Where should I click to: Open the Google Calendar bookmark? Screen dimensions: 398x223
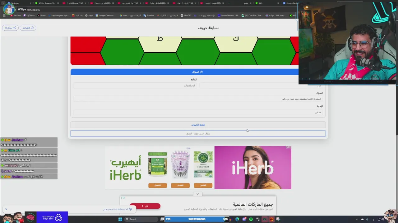[106, 15]
